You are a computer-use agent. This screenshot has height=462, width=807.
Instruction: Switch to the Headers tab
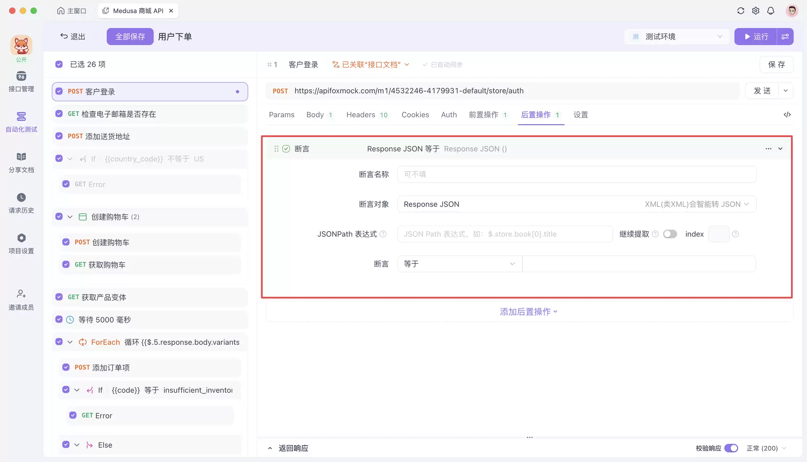click(x=367, y=115)
